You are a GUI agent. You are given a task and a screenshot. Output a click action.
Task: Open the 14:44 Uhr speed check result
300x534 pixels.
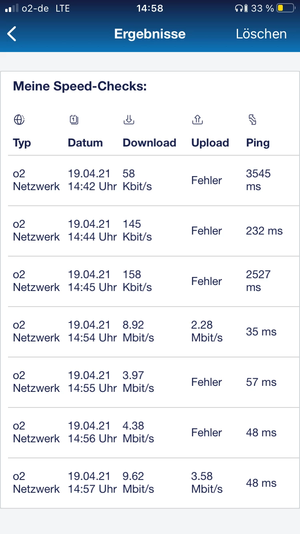(x=150, y=231)
